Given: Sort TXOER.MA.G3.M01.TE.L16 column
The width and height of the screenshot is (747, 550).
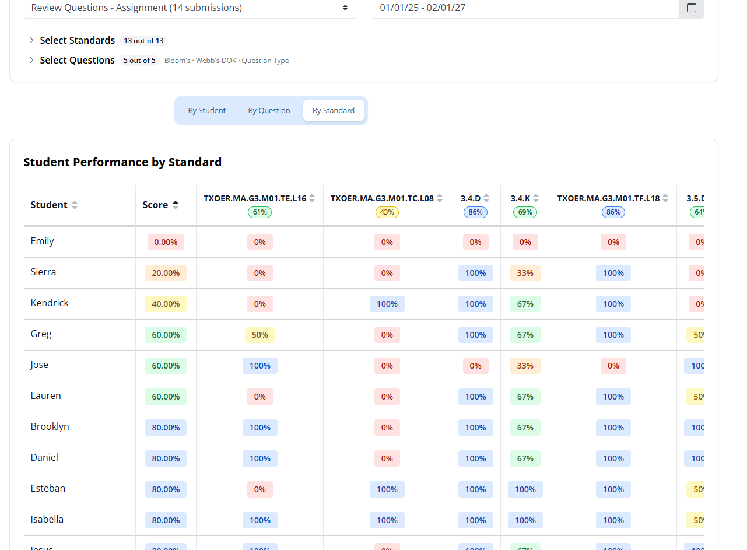Looking at the screenshot, I should (x=312, y=198).
